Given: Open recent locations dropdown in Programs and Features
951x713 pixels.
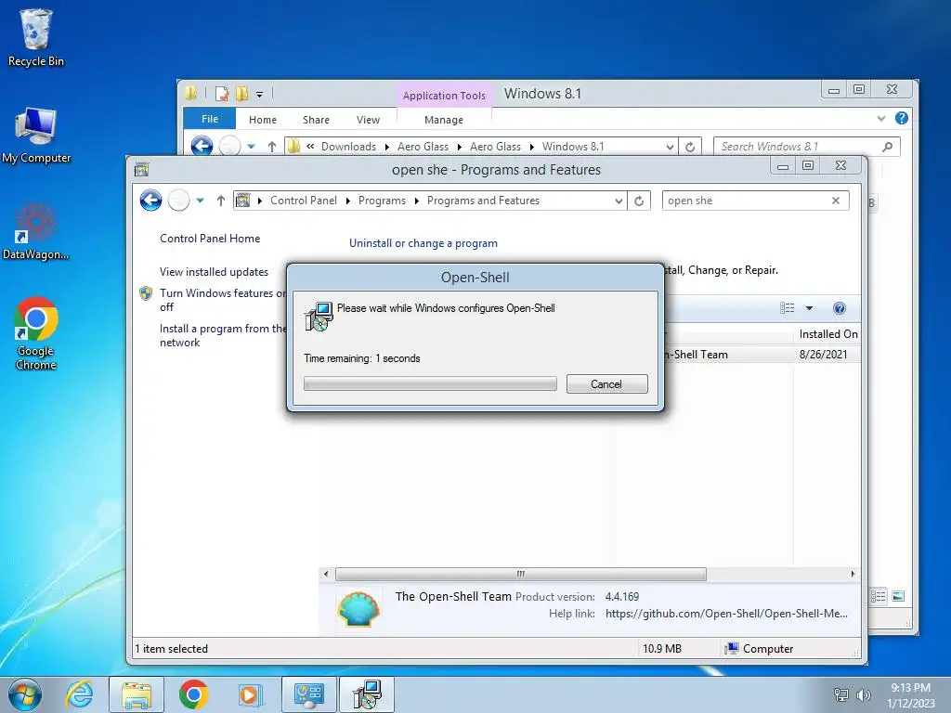Looking at the screenshot, I should point(201,201).
